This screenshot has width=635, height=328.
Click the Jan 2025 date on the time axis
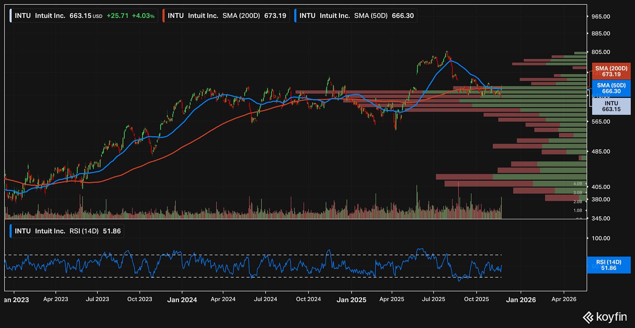[x=352, y=300]
